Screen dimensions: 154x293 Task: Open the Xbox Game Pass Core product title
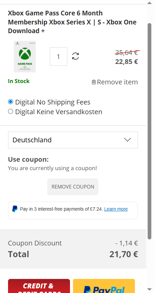coord(72,22)
